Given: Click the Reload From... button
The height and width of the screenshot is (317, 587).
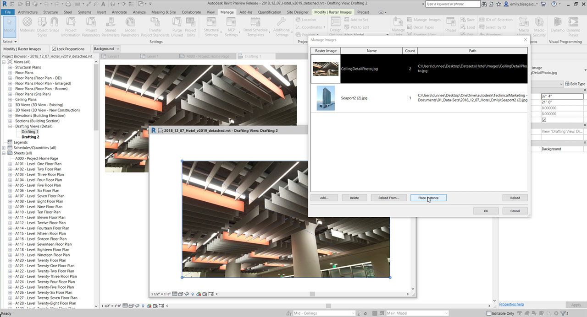Looking at the screenshot, I should pyautogui.click(x=389, y=198).
